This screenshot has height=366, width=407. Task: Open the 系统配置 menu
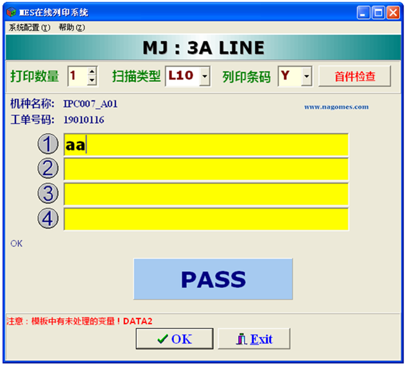click(x=29, y=28)
